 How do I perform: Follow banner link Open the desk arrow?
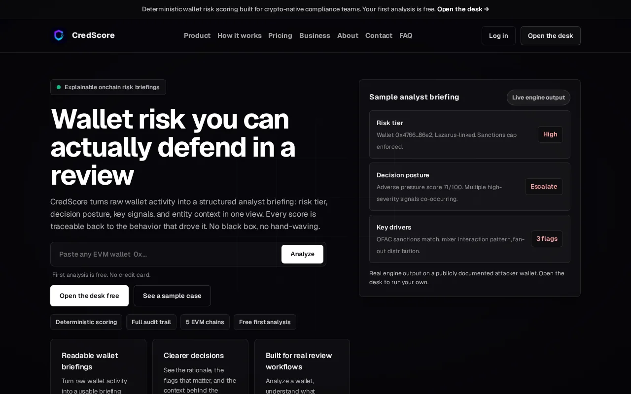[x=463, y=9]
